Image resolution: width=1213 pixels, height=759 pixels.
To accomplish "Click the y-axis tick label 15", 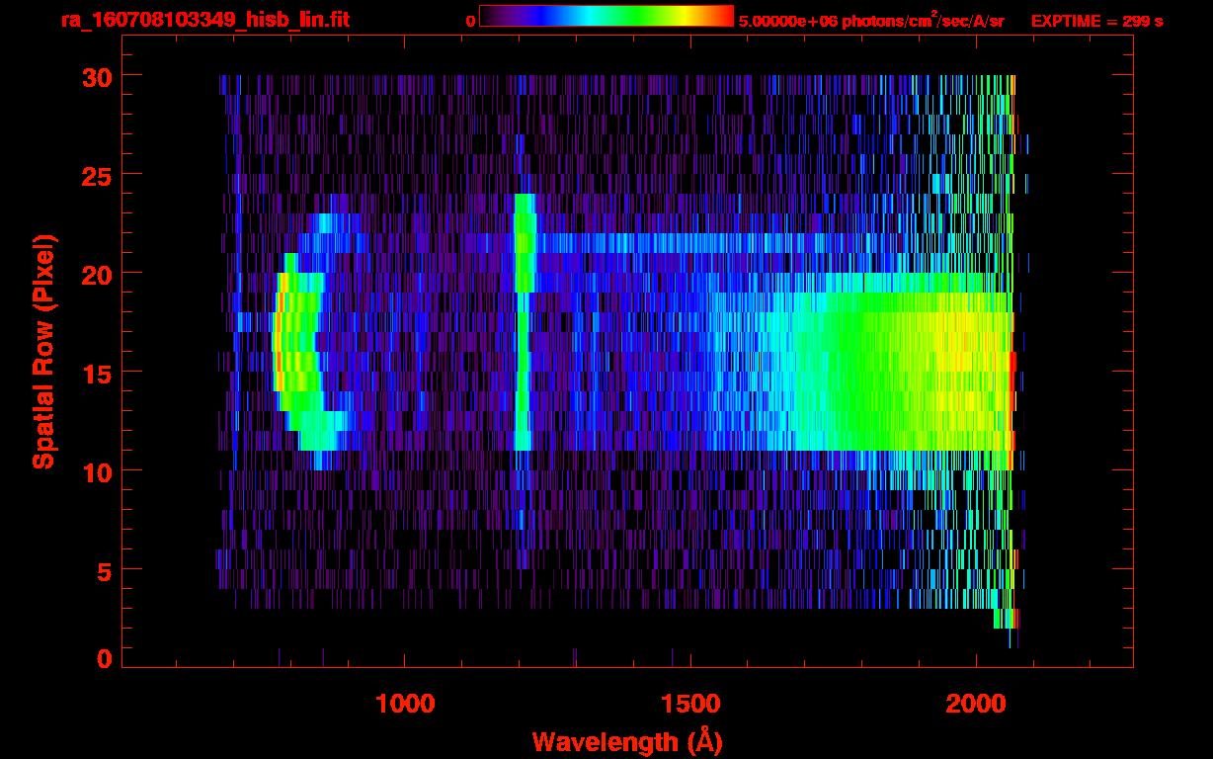I will coord(97,373).
